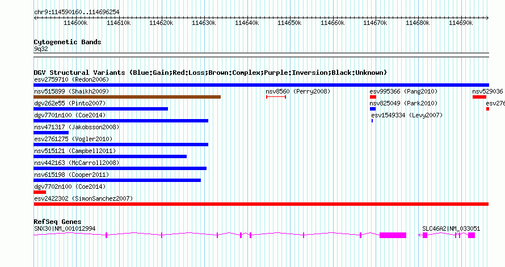This screenshot has width=505, height=267.
Task: Click the SLC46A2 leftmost exon near arrow
Action: 425,235
